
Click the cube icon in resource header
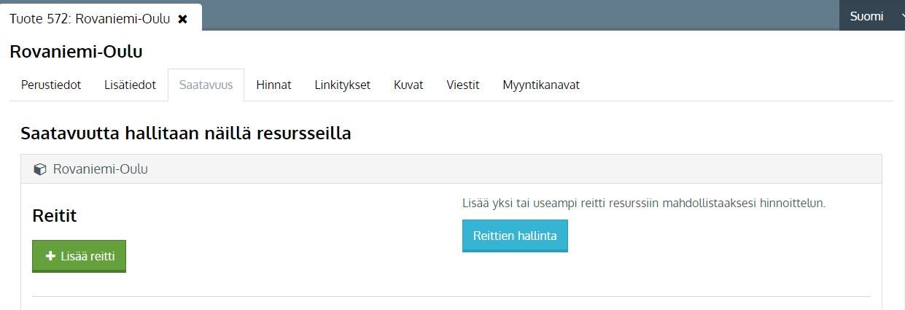(x=40, y=169)
